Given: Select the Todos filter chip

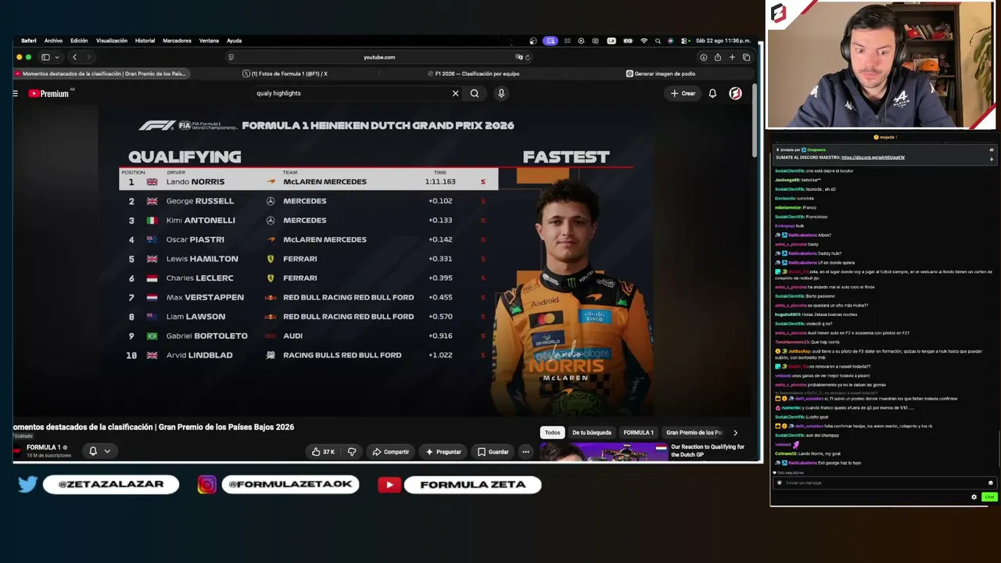Looking at the screenshot, I should pyautogui.click(x=552, y=432).
